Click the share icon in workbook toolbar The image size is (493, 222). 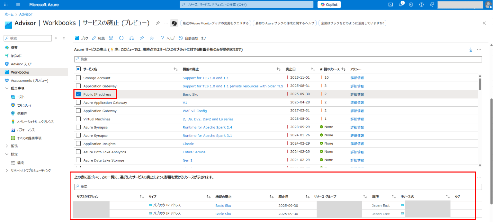point(131,38)
